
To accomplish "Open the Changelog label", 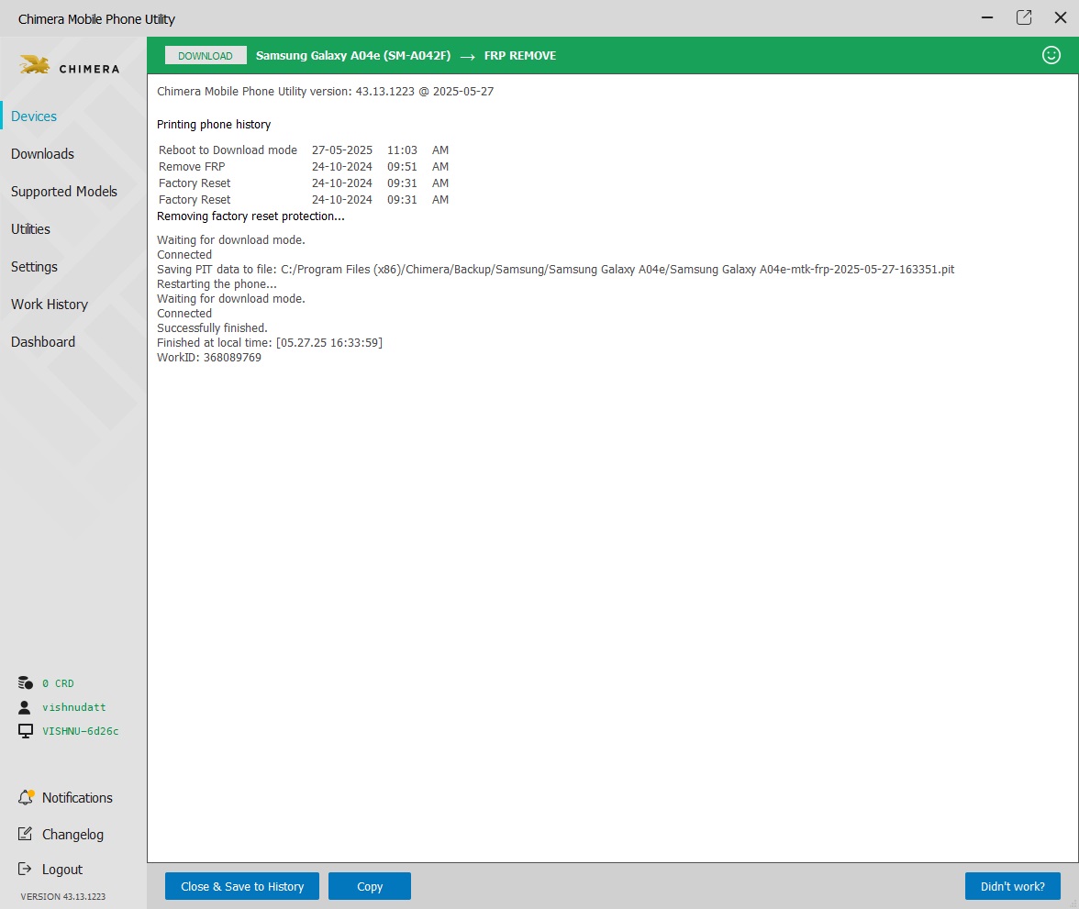I will pyautogui.click(x=73, y=834).
